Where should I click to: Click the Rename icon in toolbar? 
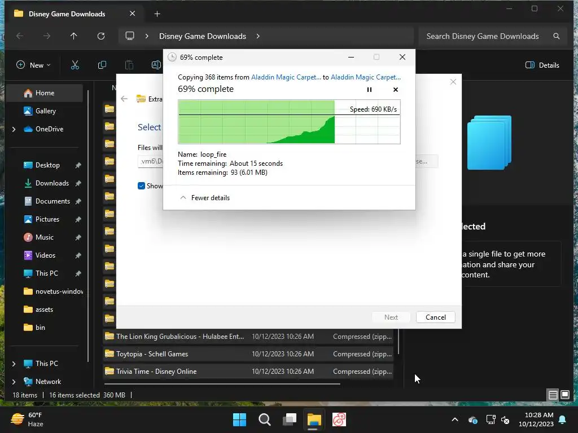click(156, 65)
